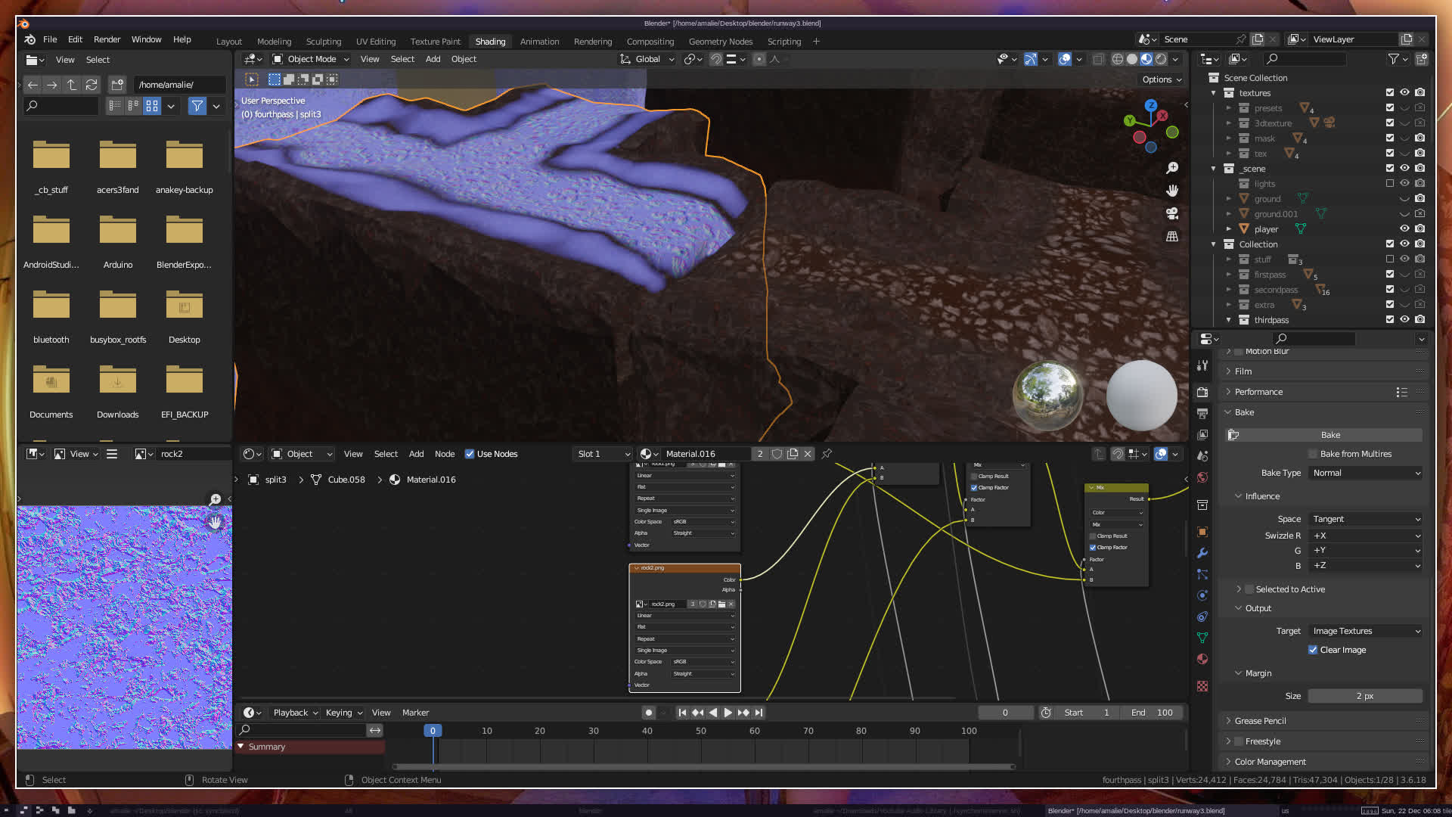Viewport: 1452px width, 817px height.
Task: Toggle camera view icon in viewport
Action: [x=1172, y=213]
